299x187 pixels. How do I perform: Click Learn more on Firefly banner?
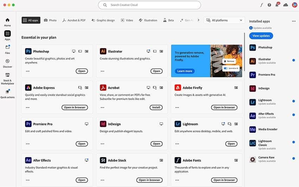pyautogui.click(x=185, y=71)
